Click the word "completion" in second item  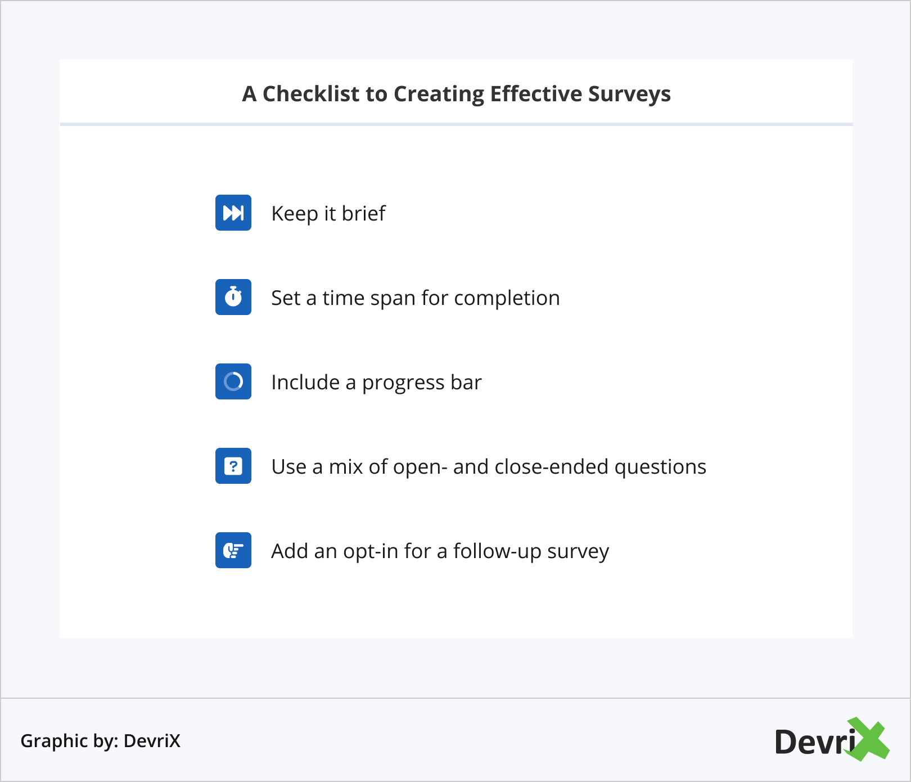point(507,298)
